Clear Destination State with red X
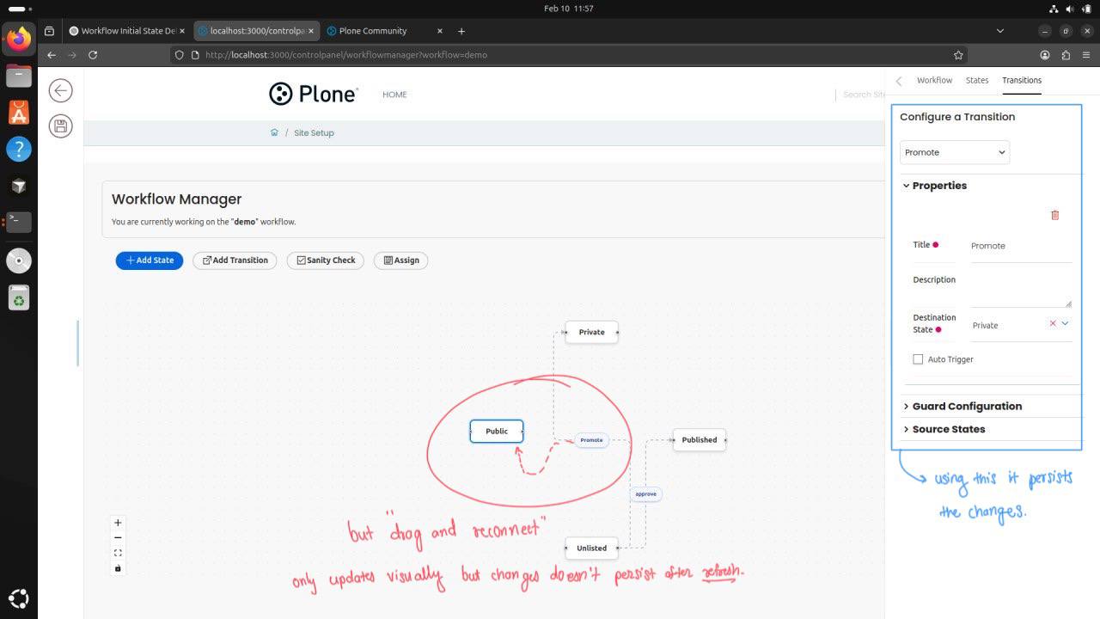 click(1053, 324)
